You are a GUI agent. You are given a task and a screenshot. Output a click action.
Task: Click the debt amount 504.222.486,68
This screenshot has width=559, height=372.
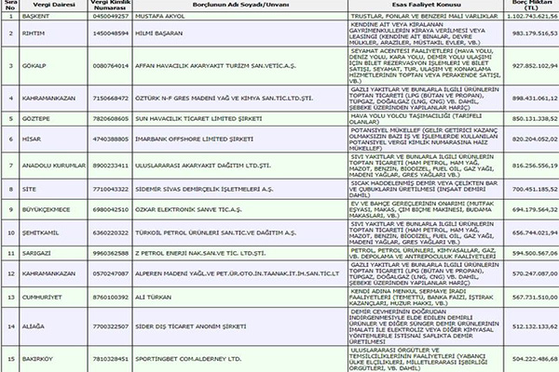[x=535, y=359]
